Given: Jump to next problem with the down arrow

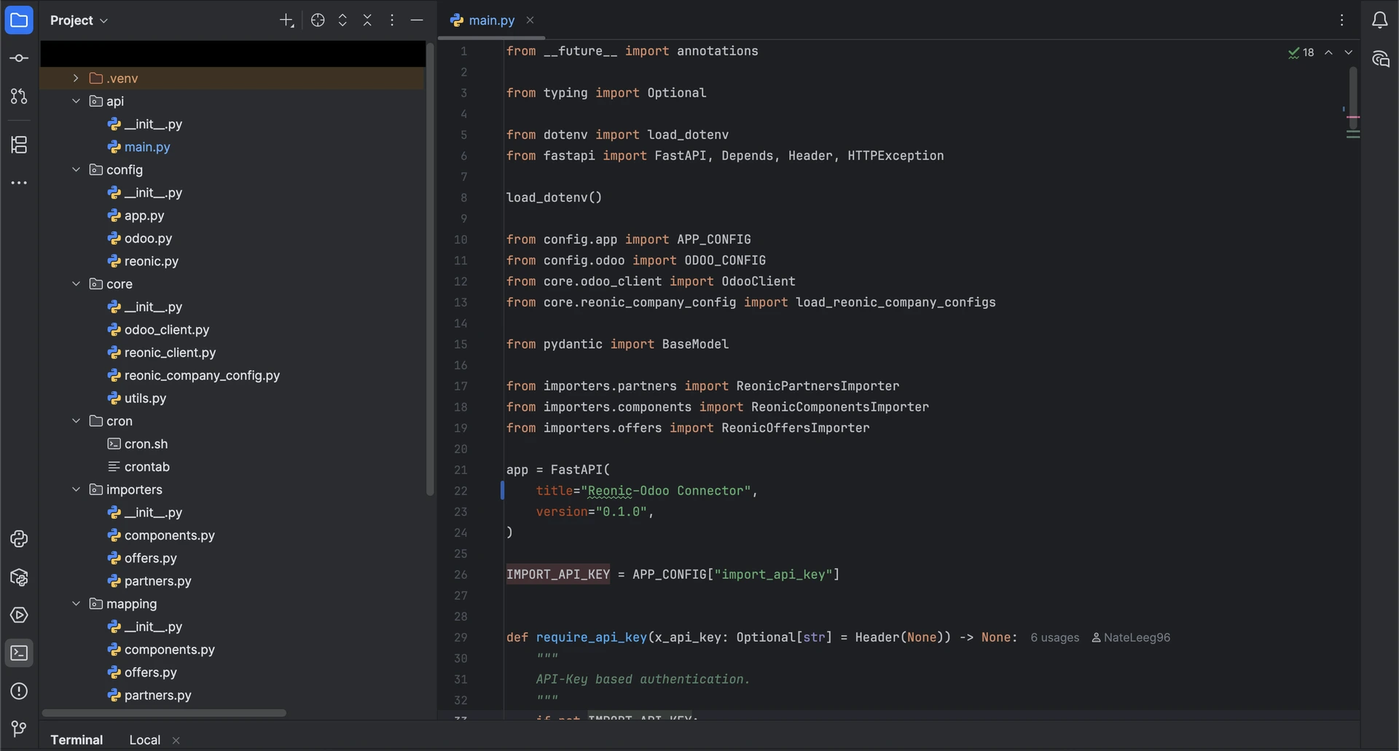Looking at the screenshot, I should coord(1349,52).
